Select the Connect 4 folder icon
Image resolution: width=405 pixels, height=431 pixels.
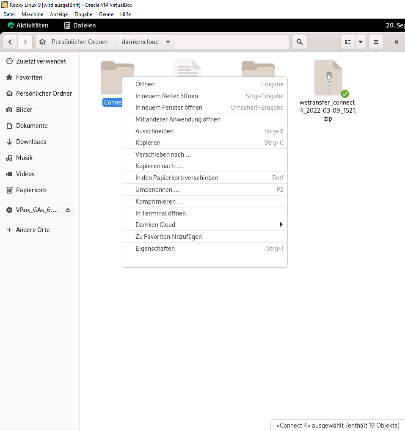112,77
